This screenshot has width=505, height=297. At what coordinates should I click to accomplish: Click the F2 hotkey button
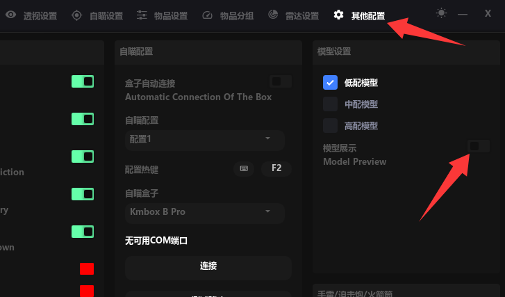(276, 168)
